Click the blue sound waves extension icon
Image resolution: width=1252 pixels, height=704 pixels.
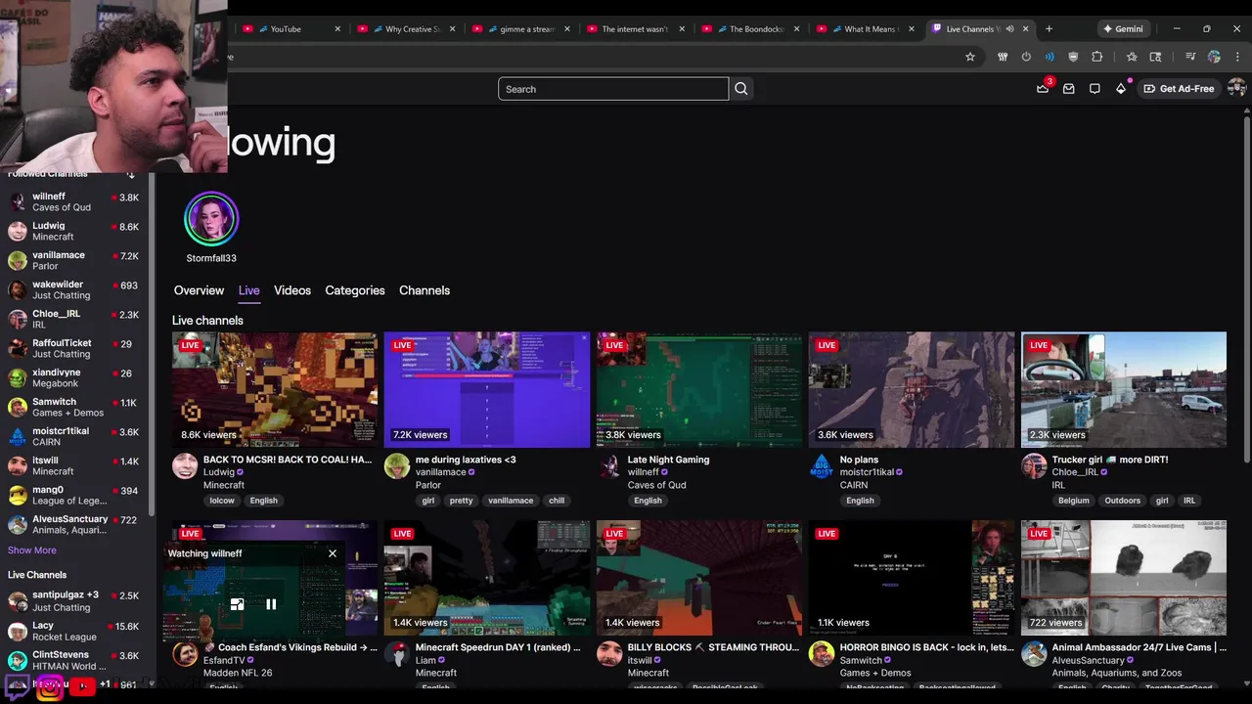[1050, 57]
